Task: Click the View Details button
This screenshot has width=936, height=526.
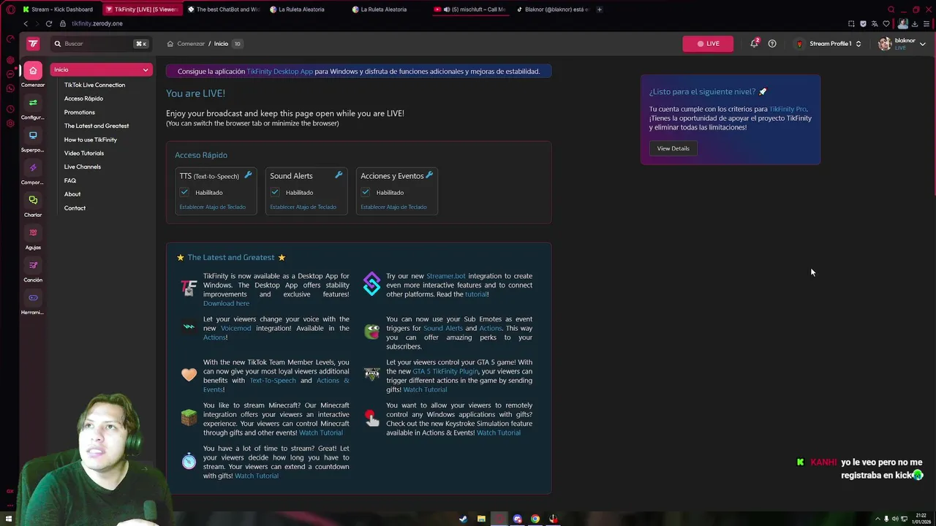Action: pyautogui.click(x=673, y=148)
